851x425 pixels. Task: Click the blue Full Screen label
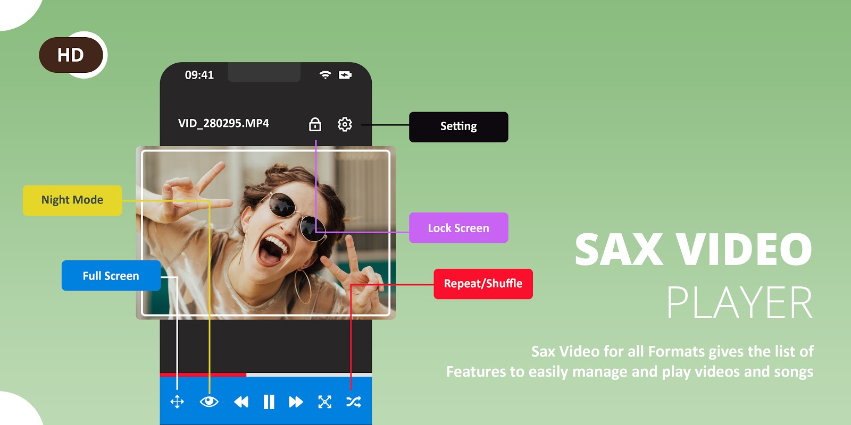click(111, 276)
